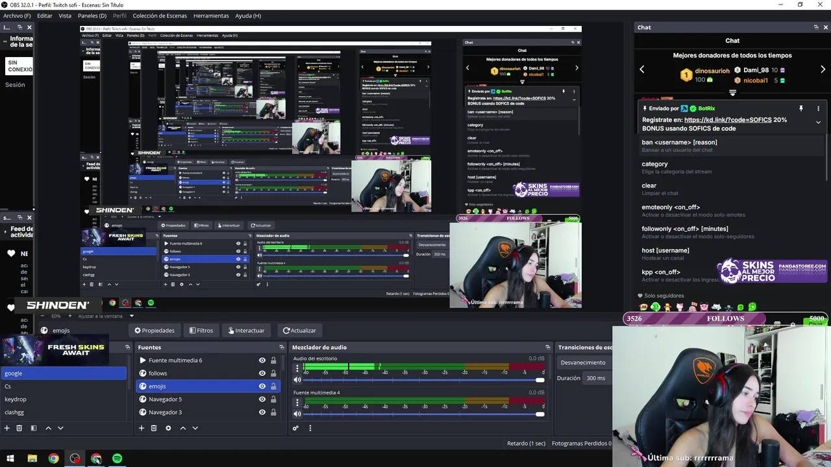Delete the selected source with trash icon
The width and height of the screenshot is (831, 467).
[x=154, y=428]
